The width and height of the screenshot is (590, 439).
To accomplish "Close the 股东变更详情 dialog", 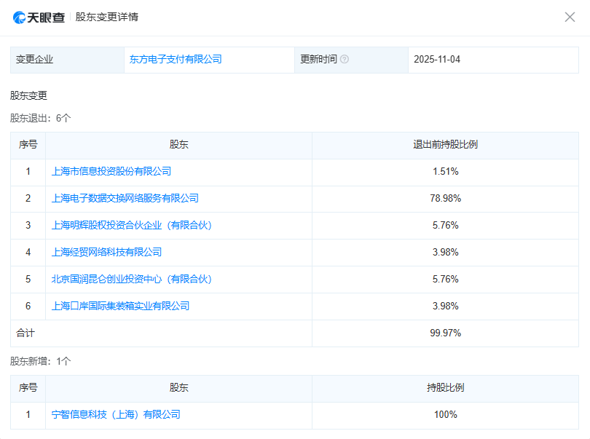I will (570, 17).
